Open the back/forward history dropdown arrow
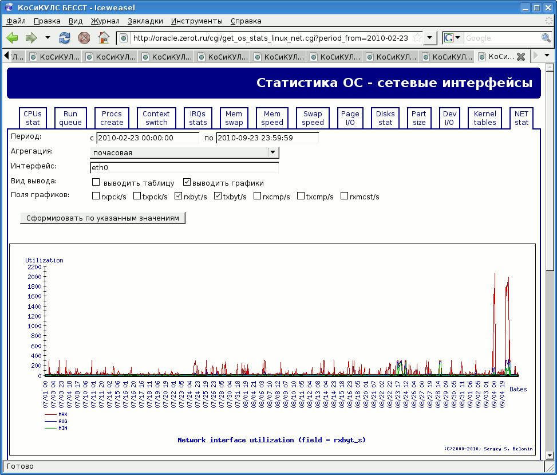Screen dimensions: 557x475 [48, 38]
